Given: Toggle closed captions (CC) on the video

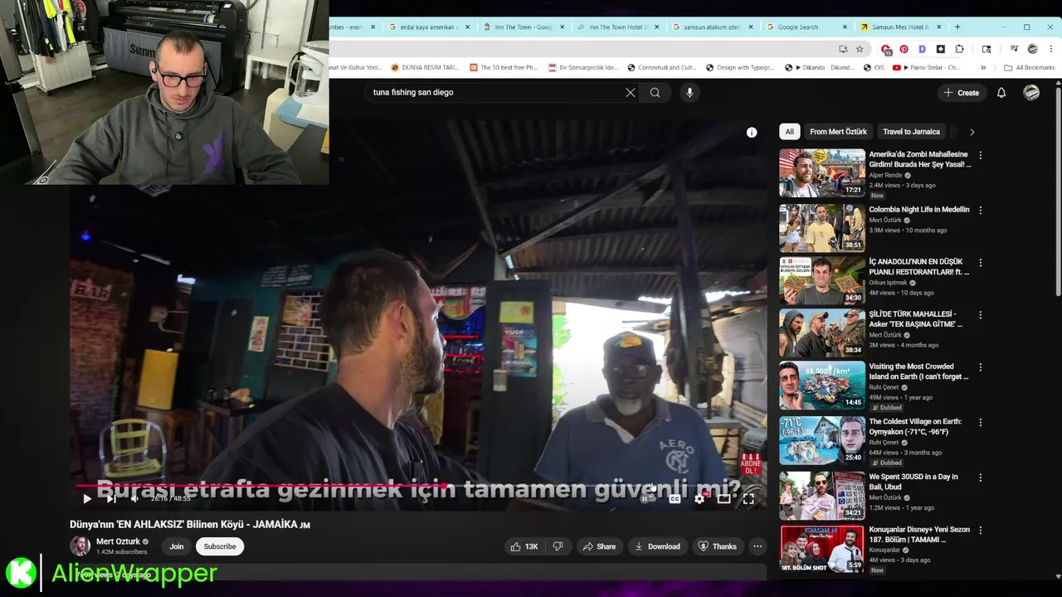Looking at the screenshot, I should pyautogui.click(x=675, y=498).
